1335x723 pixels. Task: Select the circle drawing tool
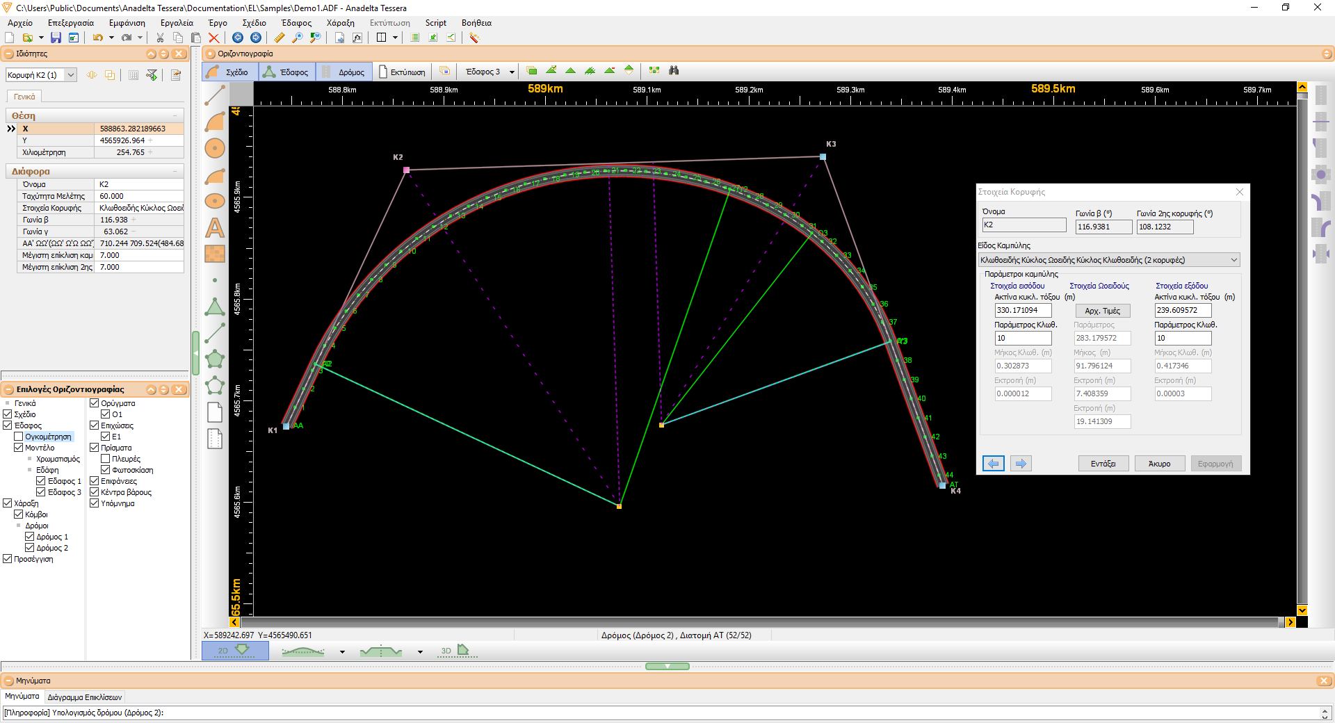[x=215, y=148]
